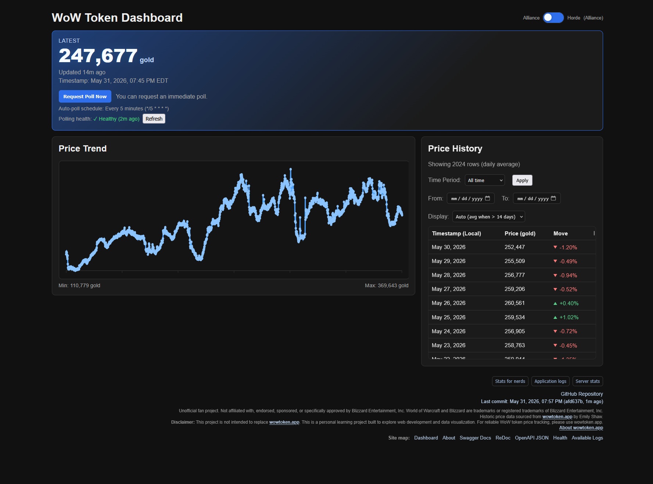Follow wowtoken.app link in the Disclaimer
Screen dimensions: 653x484
click(284, 422)
